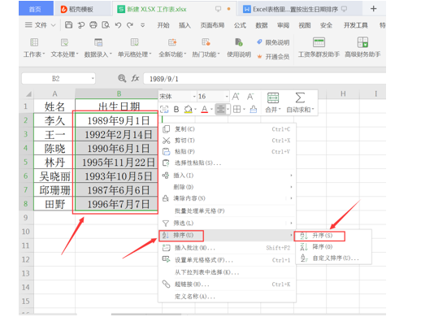The image size is (421, 317).
Task: Click the merge cells icon in mini toolbar
Action: point(273,98)
